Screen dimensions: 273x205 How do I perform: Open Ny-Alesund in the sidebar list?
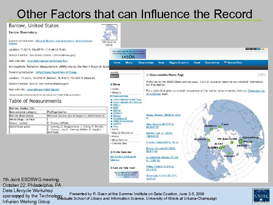[120, 118]
